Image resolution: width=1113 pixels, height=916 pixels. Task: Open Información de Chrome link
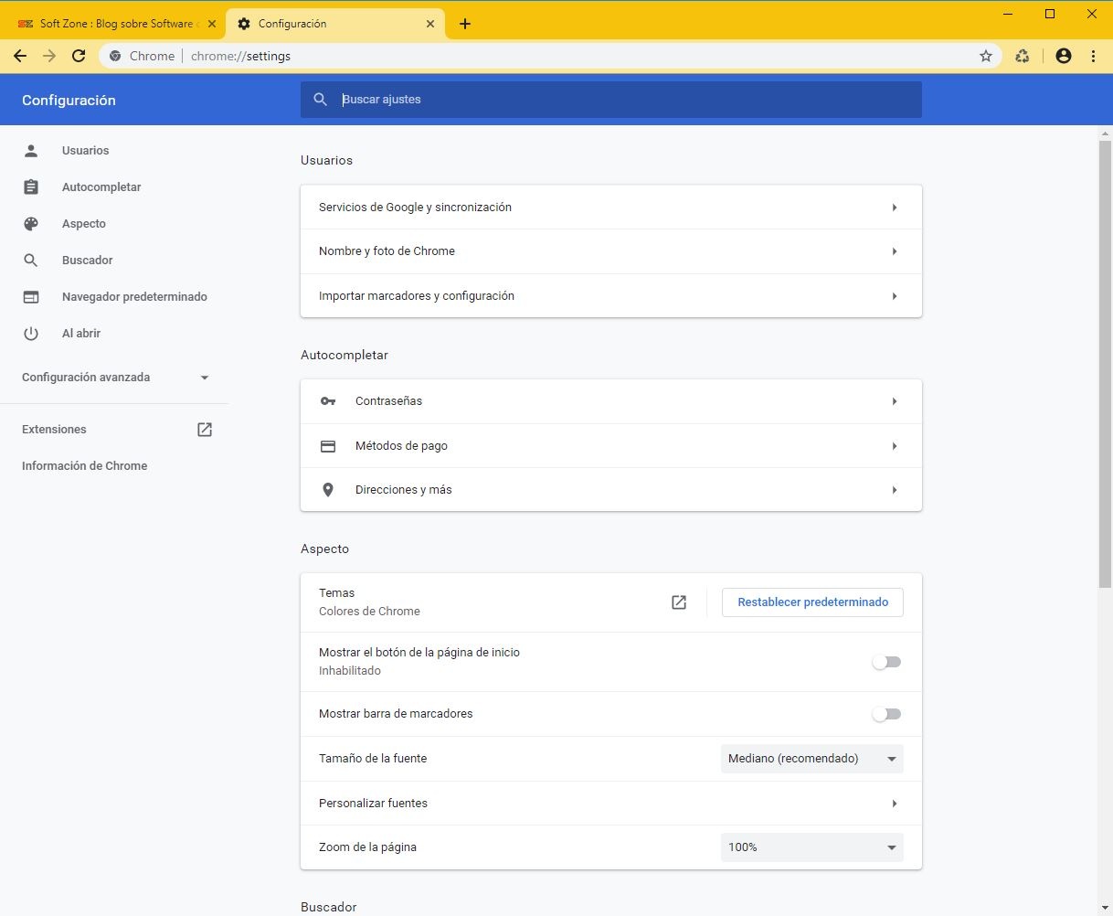click(84, 466)
